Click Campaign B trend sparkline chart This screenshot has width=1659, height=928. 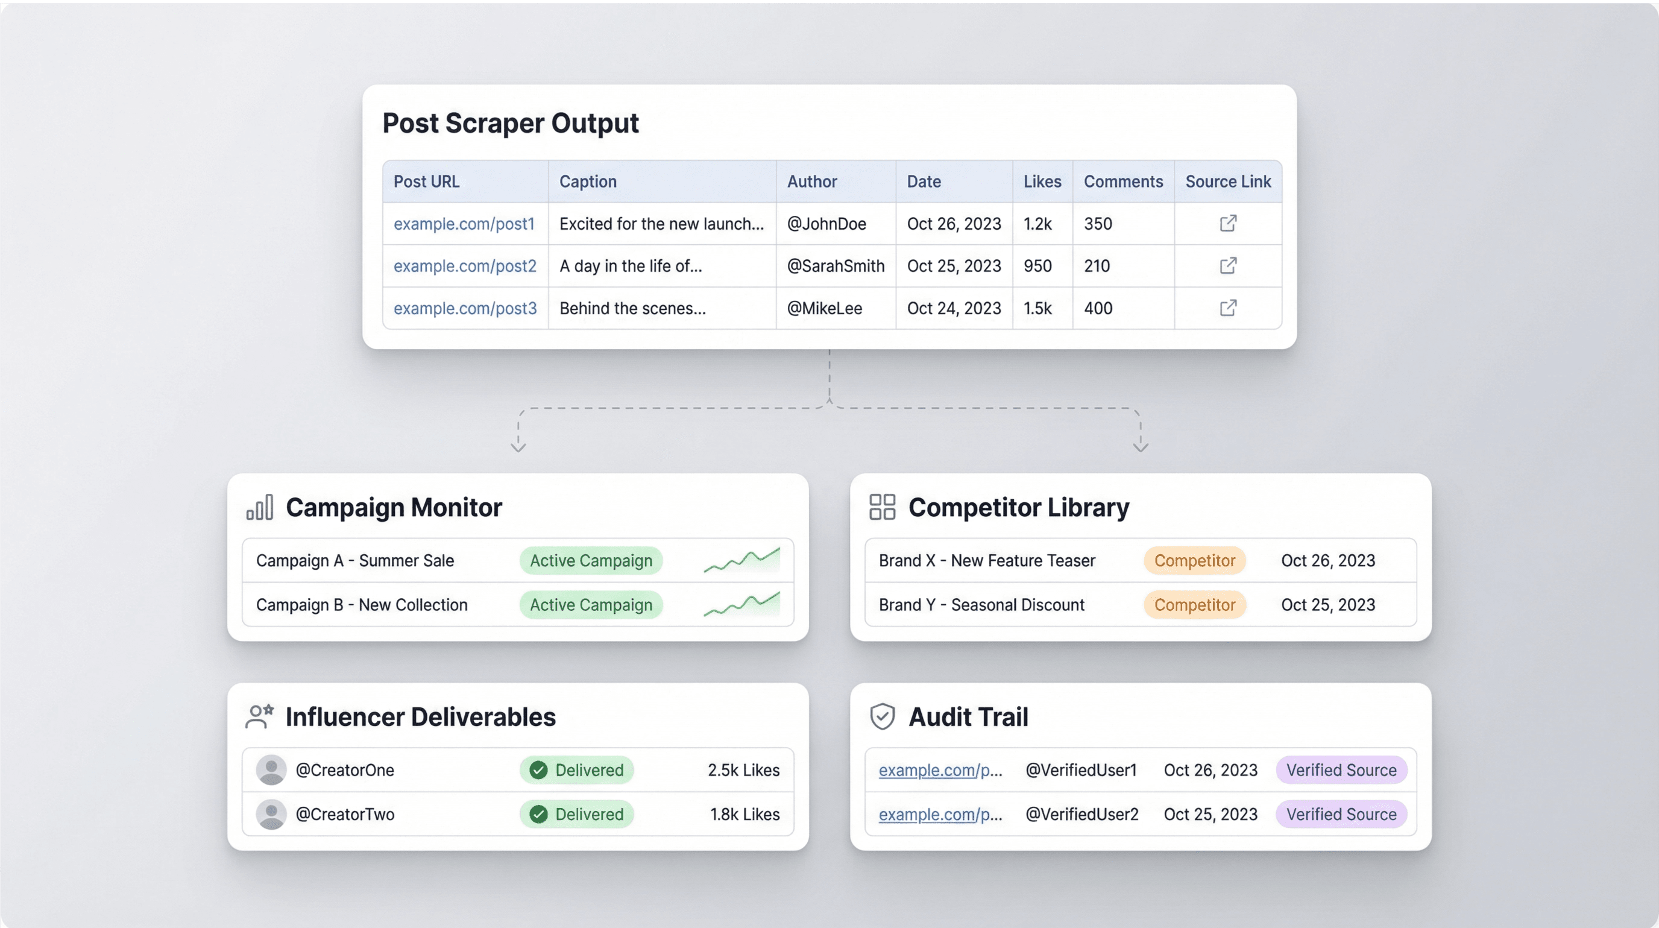click(x=741, y=604)
